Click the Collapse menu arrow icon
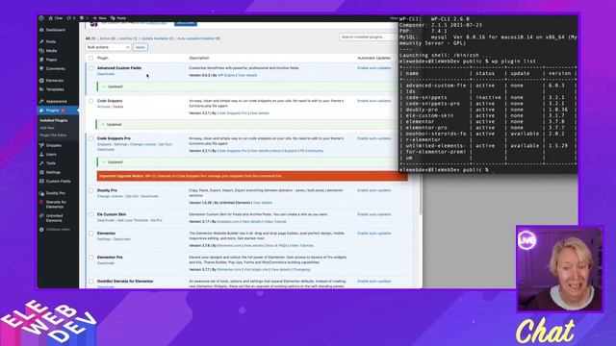 point(41,230)
